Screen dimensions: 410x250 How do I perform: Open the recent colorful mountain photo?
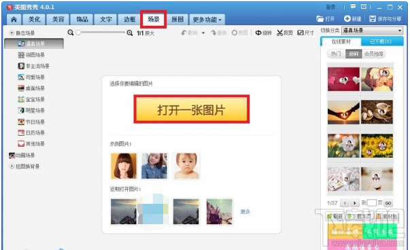220,211
